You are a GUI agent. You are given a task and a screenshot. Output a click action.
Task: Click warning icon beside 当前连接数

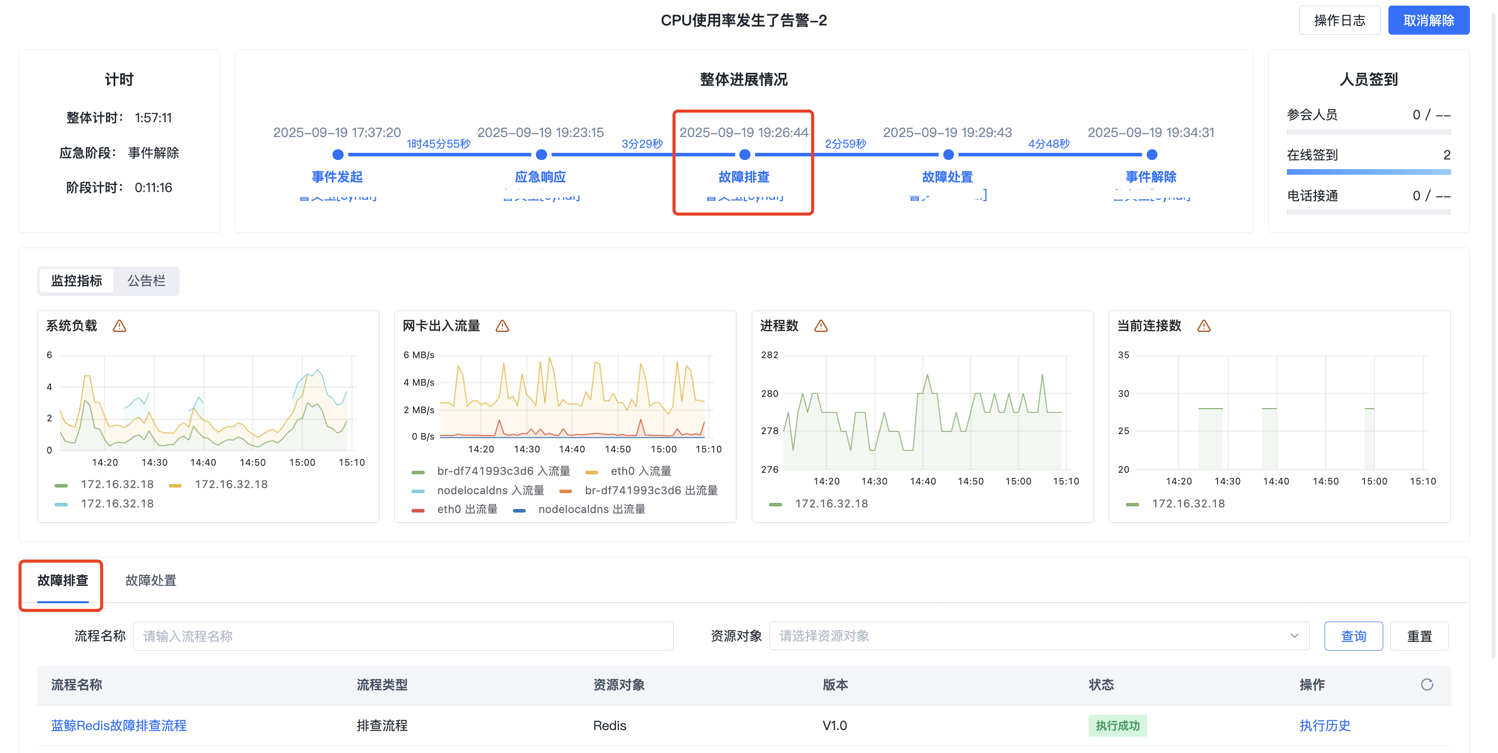click(1204, 326)
